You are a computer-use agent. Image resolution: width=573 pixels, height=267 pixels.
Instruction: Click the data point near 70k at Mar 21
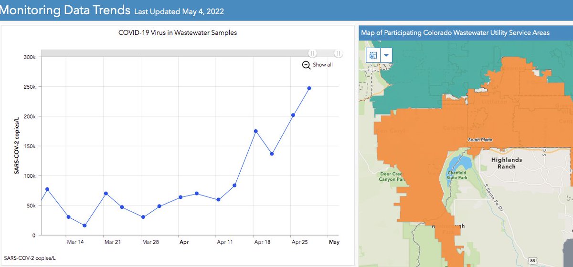pyautogui.click(x=106, y=194)
